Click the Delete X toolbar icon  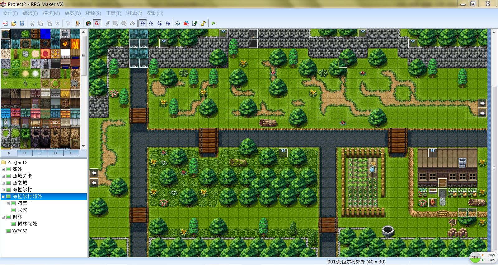[58, 23]
